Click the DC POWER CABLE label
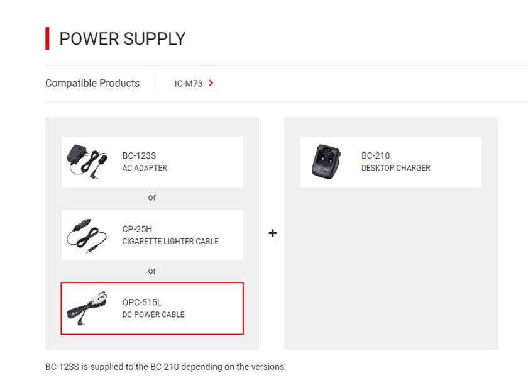The width and height of the screenshot is (528, 392). 153,315
